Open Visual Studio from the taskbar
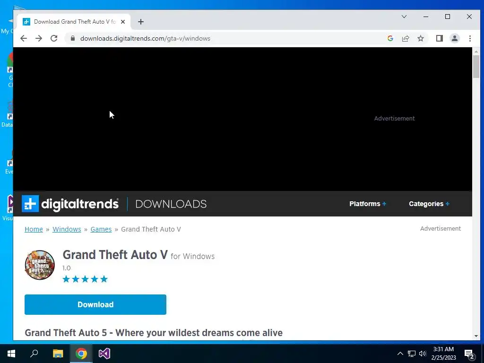This screenshot has width=484, height=363. [104, 354]
